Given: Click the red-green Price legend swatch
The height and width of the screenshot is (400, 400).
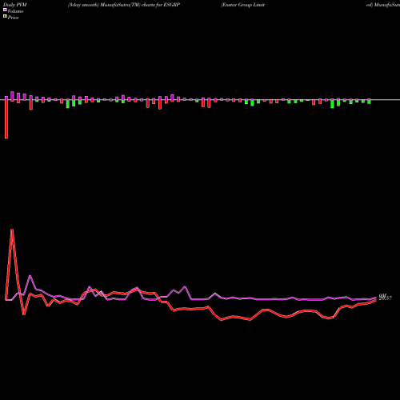Looking at the screenshot, I should (x=5, y=17).
